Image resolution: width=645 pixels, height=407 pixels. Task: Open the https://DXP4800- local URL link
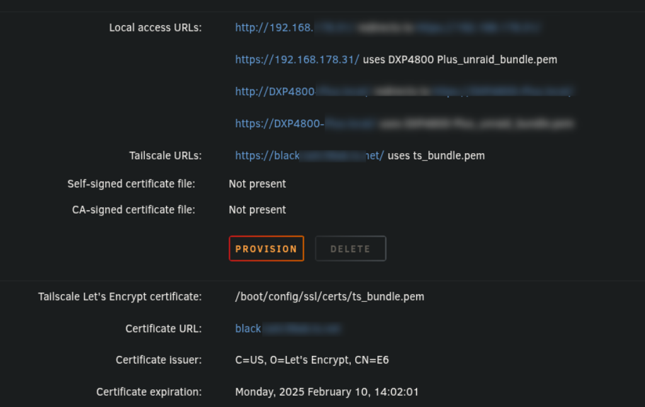(305, 123)
